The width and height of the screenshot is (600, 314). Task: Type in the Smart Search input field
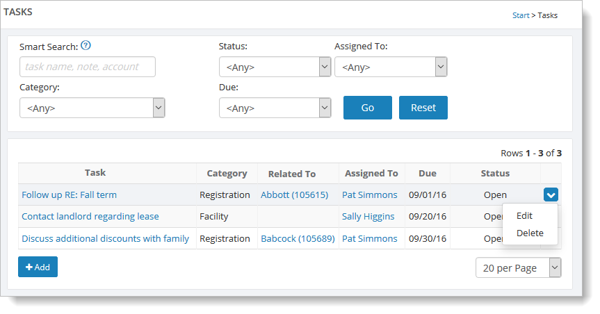coord(88,67)
